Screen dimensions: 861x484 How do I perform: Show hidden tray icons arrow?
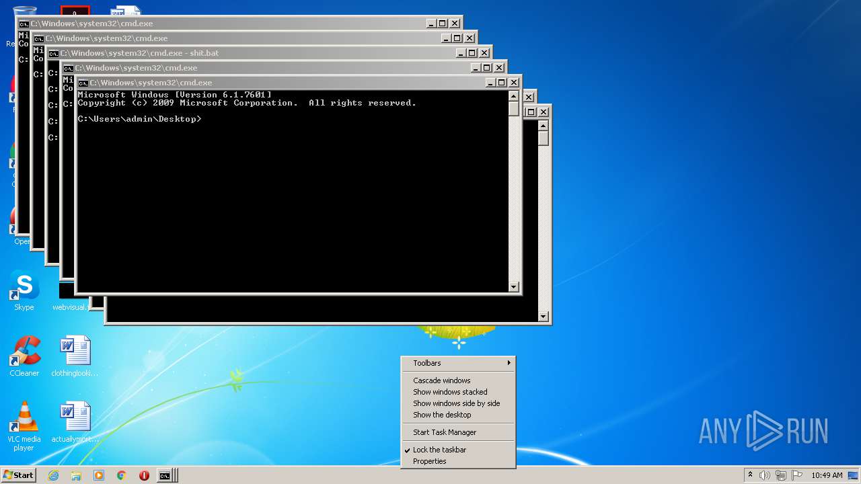coord(750,475)
